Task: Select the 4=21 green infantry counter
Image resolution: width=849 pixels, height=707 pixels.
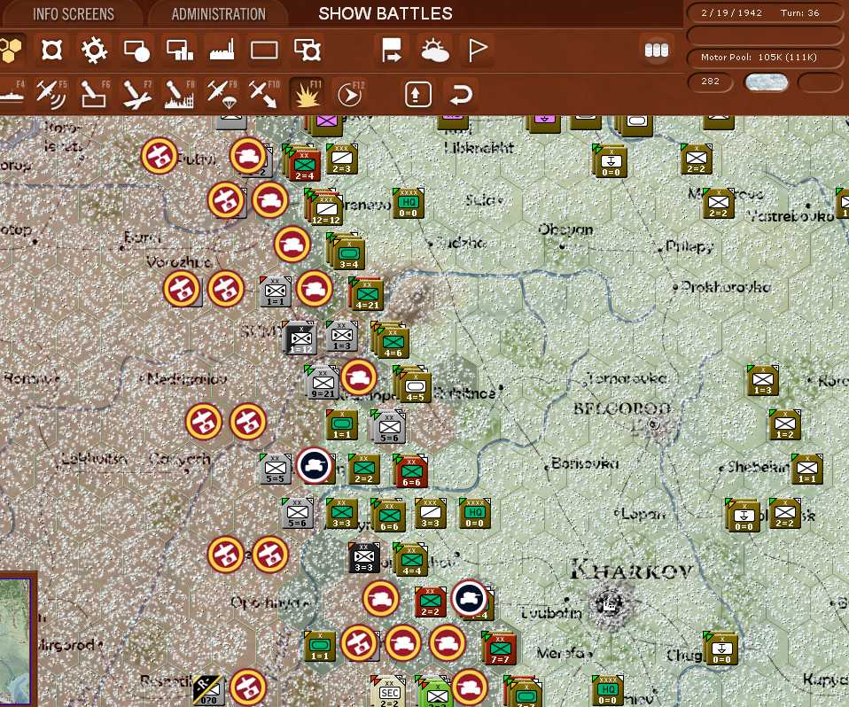Action: (x=367, y=294)
